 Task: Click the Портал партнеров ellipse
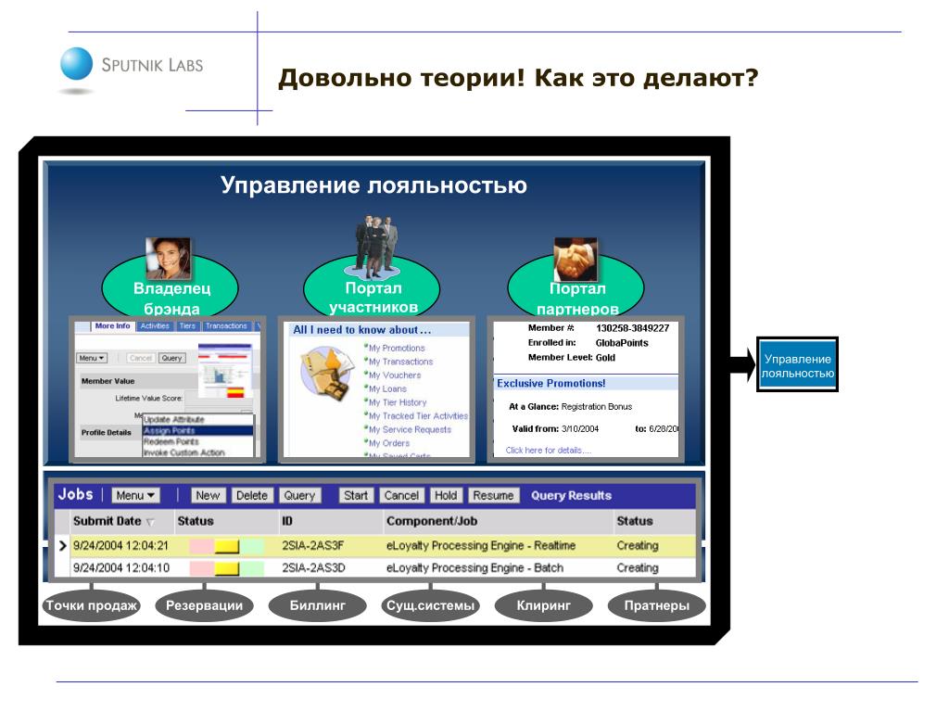click(576, 287)
